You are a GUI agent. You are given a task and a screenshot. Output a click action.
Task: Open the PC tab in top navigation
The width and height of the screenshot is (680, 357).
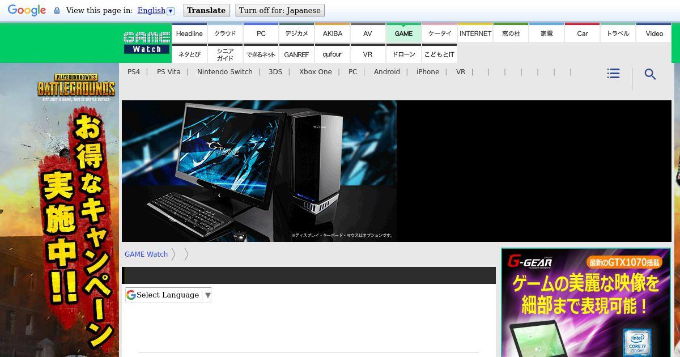tap(261, 33)
